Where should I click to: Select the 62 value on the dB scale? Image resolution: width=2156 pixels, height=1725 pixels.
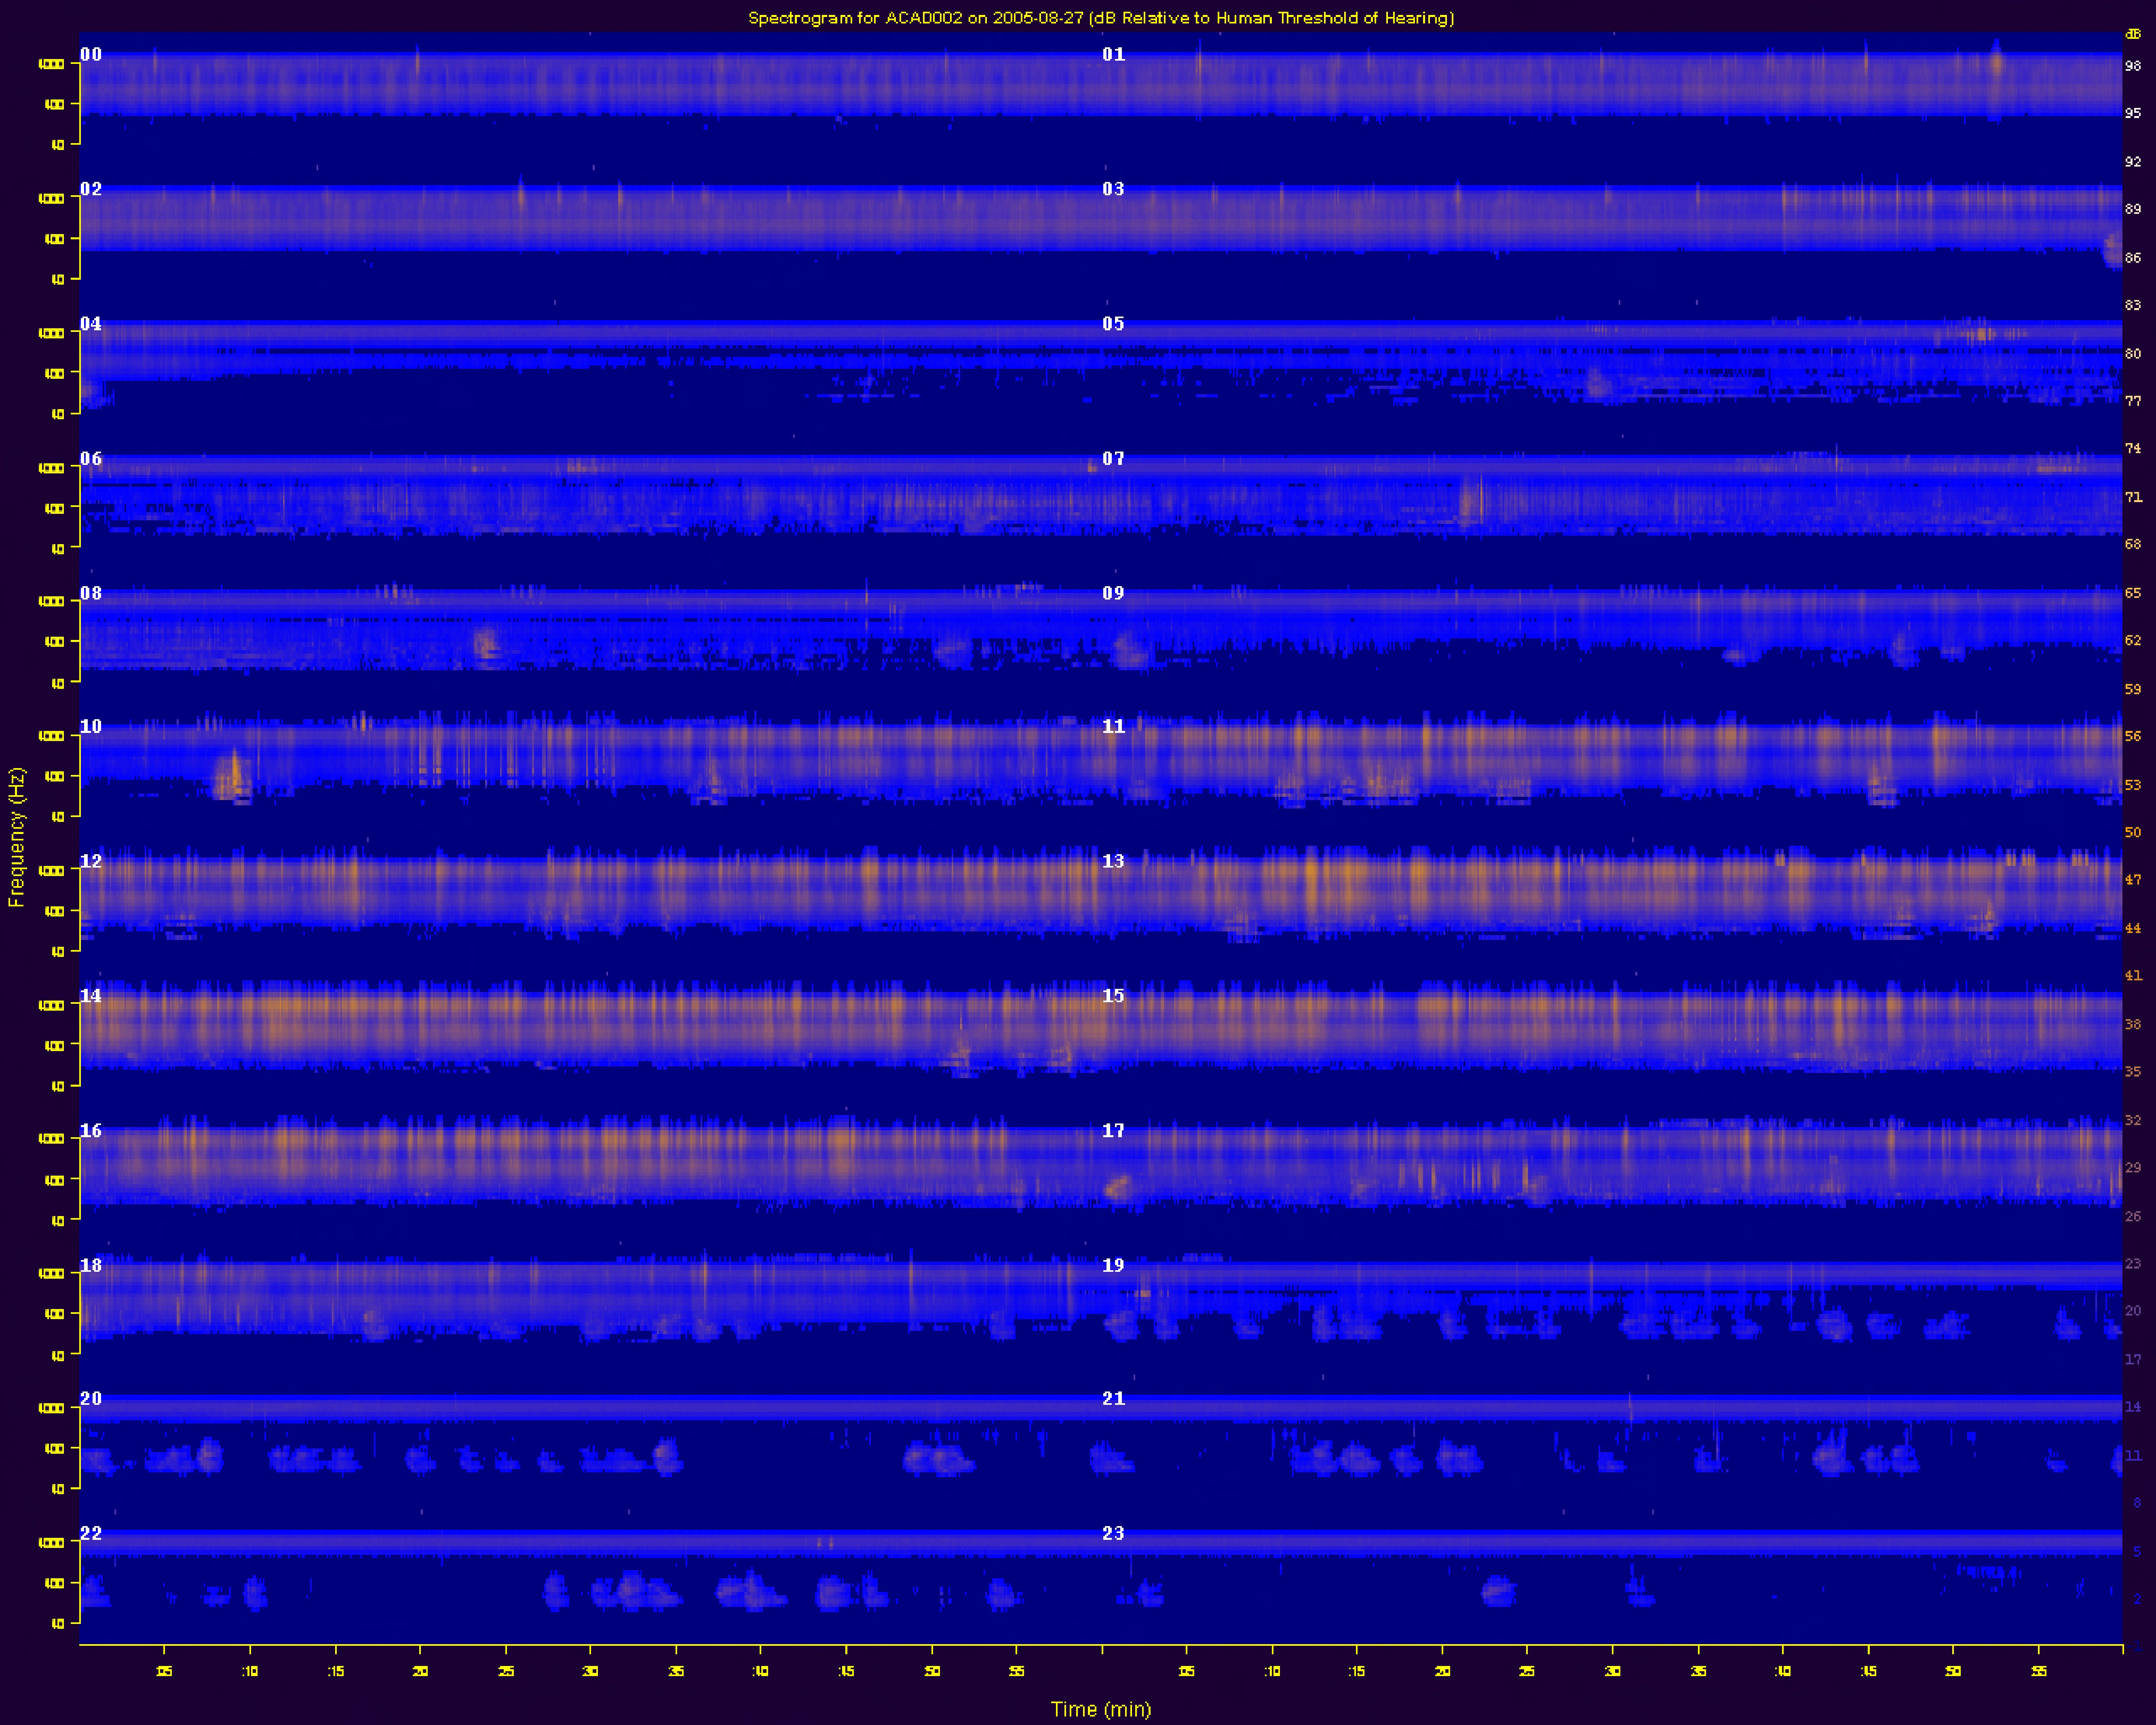[2133, 640]
